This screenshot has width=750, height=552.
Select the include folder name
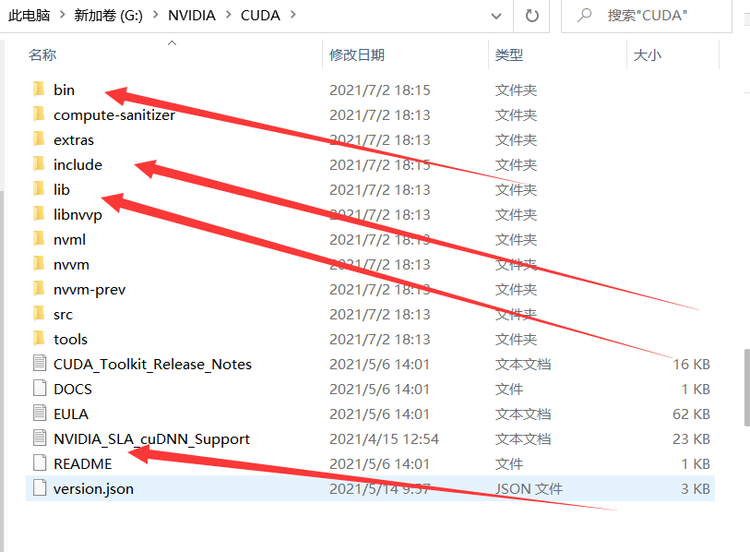coord(77,164)
